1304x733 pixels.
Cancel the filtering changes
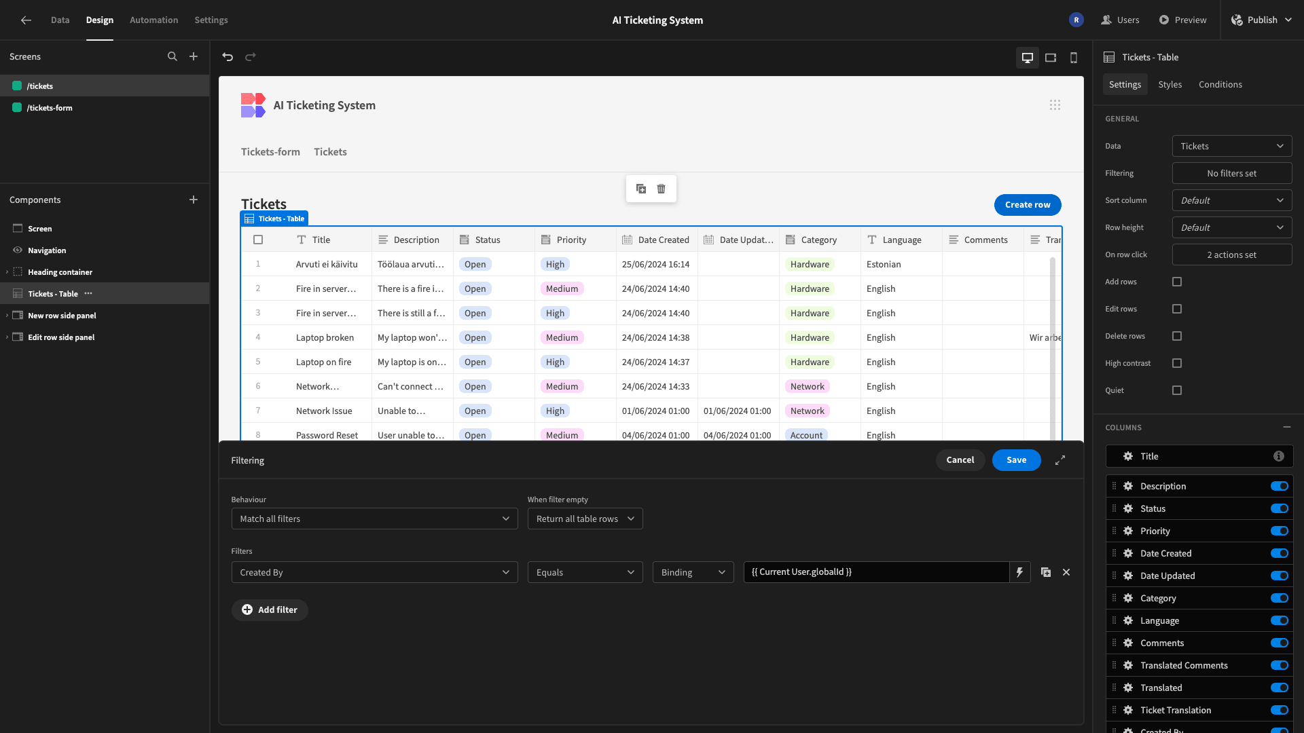tap(960, 460)
